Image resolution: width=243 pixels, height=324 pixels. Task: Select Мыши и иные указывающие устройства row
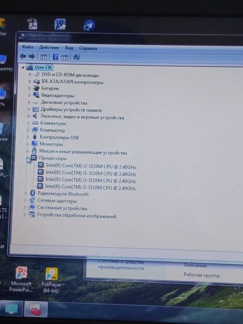pyautogui.click(x=83, y=152)
